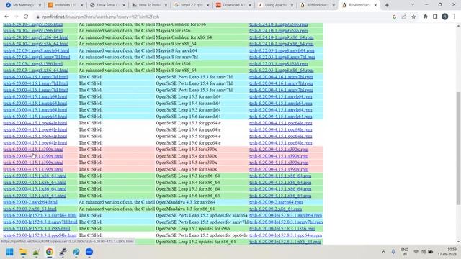This screenshot has width=461, height=259.
Task: Open html link for OpenSuSE Leap 15.3 s390x
Action: pyautogui.click(x=33, y=150)
